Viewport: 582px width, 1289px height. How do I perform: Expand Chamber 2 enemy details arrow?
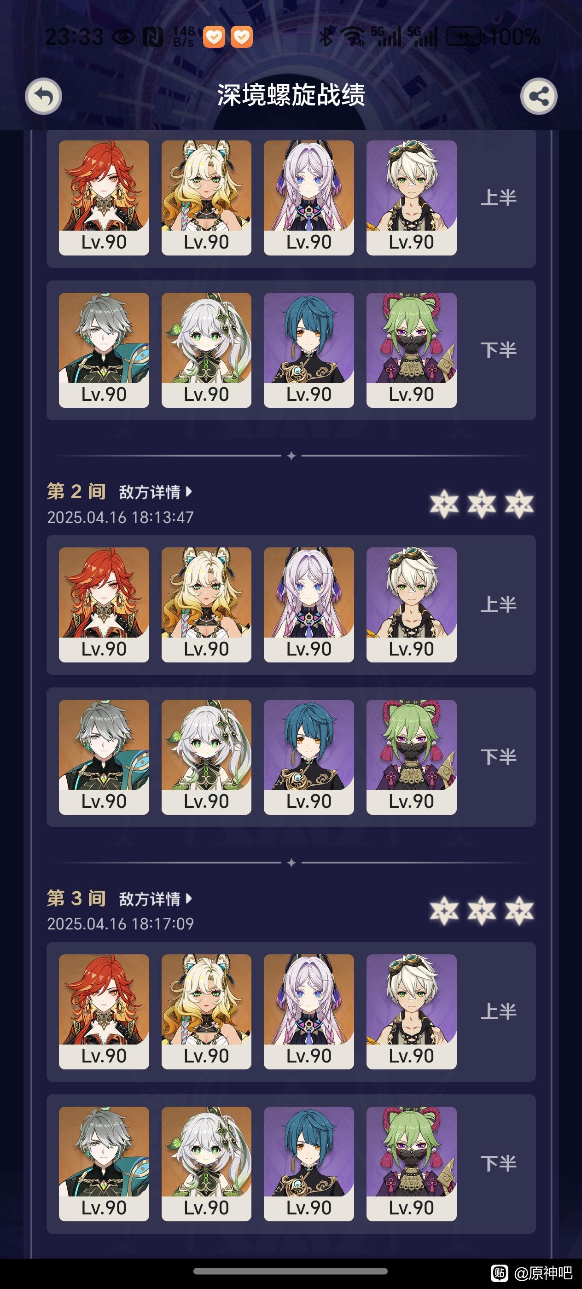pyautogui.click(x=189, y=491)
